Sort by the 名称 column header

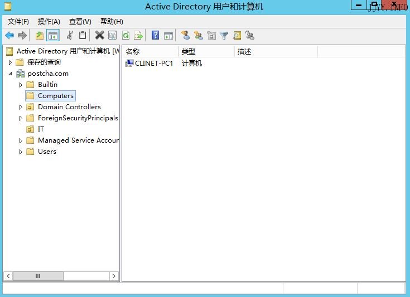(151, 51)
